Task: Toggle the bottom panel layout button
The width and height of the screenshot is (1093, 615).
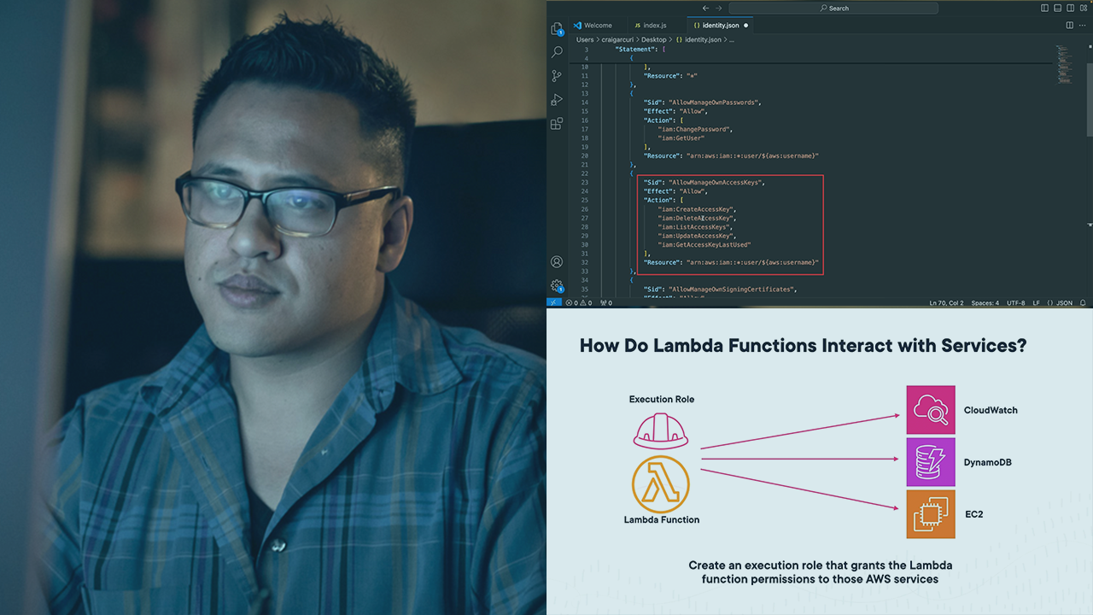Action: [x=1057, y=8]
